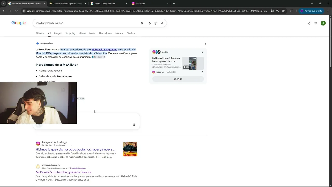
Task: Bookmark this page with the star icon
Action: click(x=283, y=11)
